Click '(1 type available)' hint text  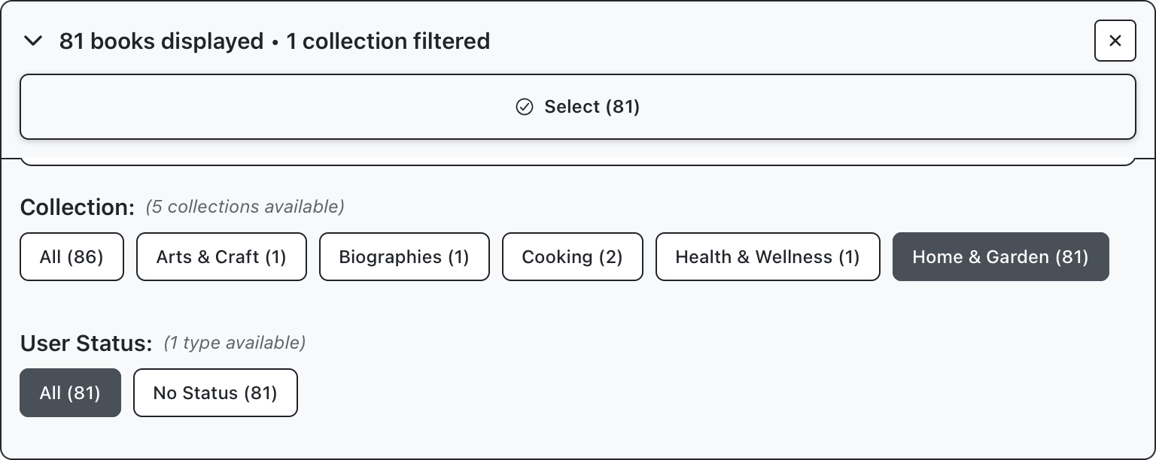click(x=235, y=343)
